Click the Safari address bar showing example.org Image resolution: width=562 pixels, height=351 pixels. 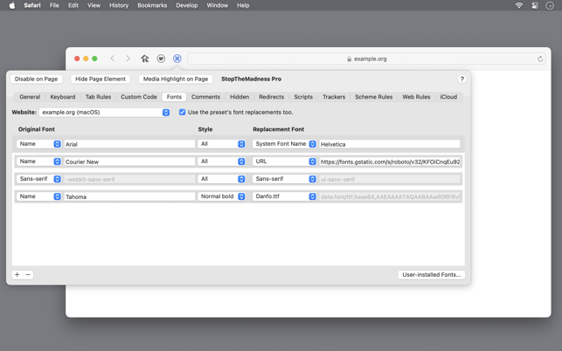pyautogui.click(x=366, y=58)
